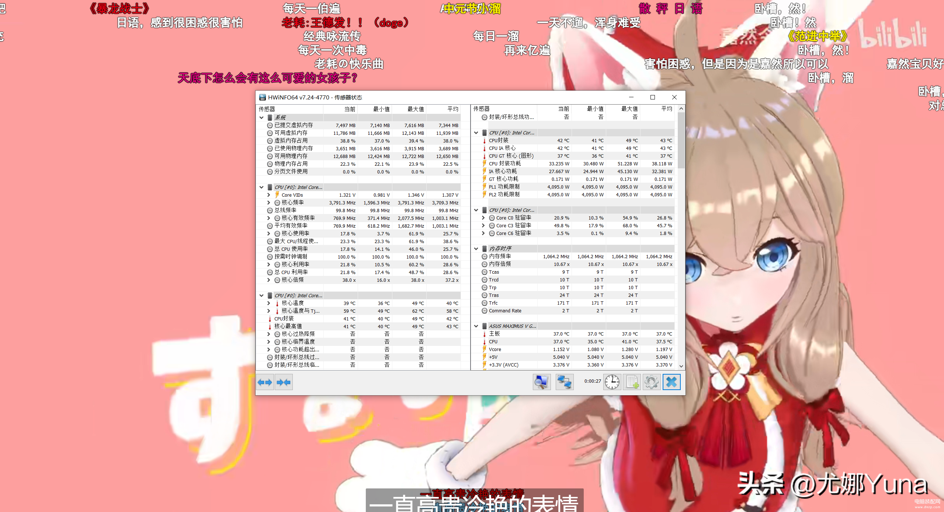The image size is (944, 512).
Task: Start logging with the document-plus icon
Action: 632,382
